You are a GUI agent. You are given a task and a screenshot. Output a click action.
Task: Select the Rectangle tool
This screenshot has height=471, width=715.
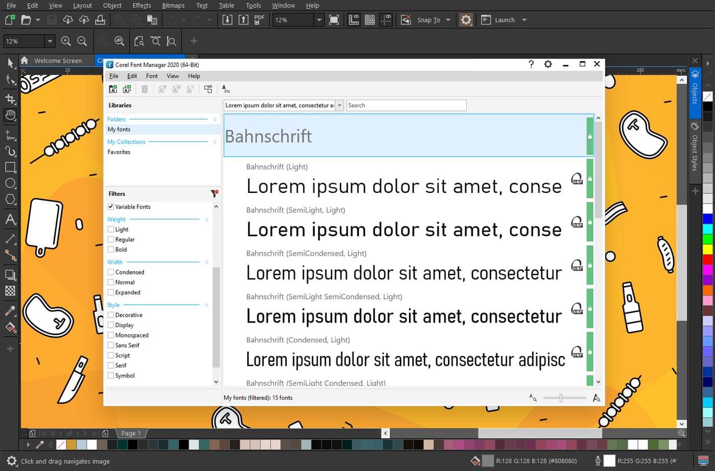10,167
